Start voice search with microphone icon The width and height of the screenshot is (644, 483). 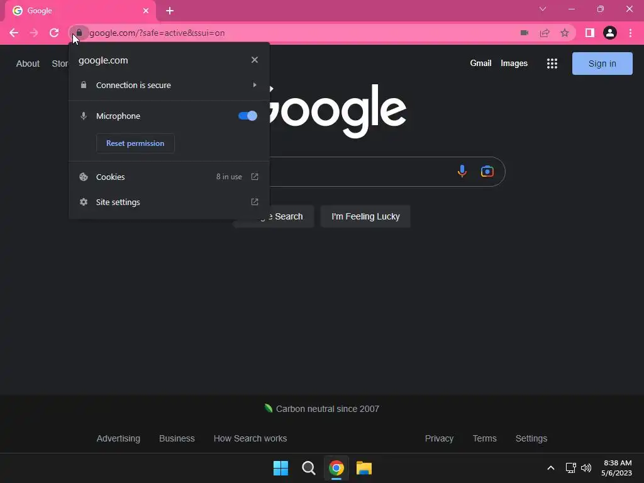(x=462, y=171)
